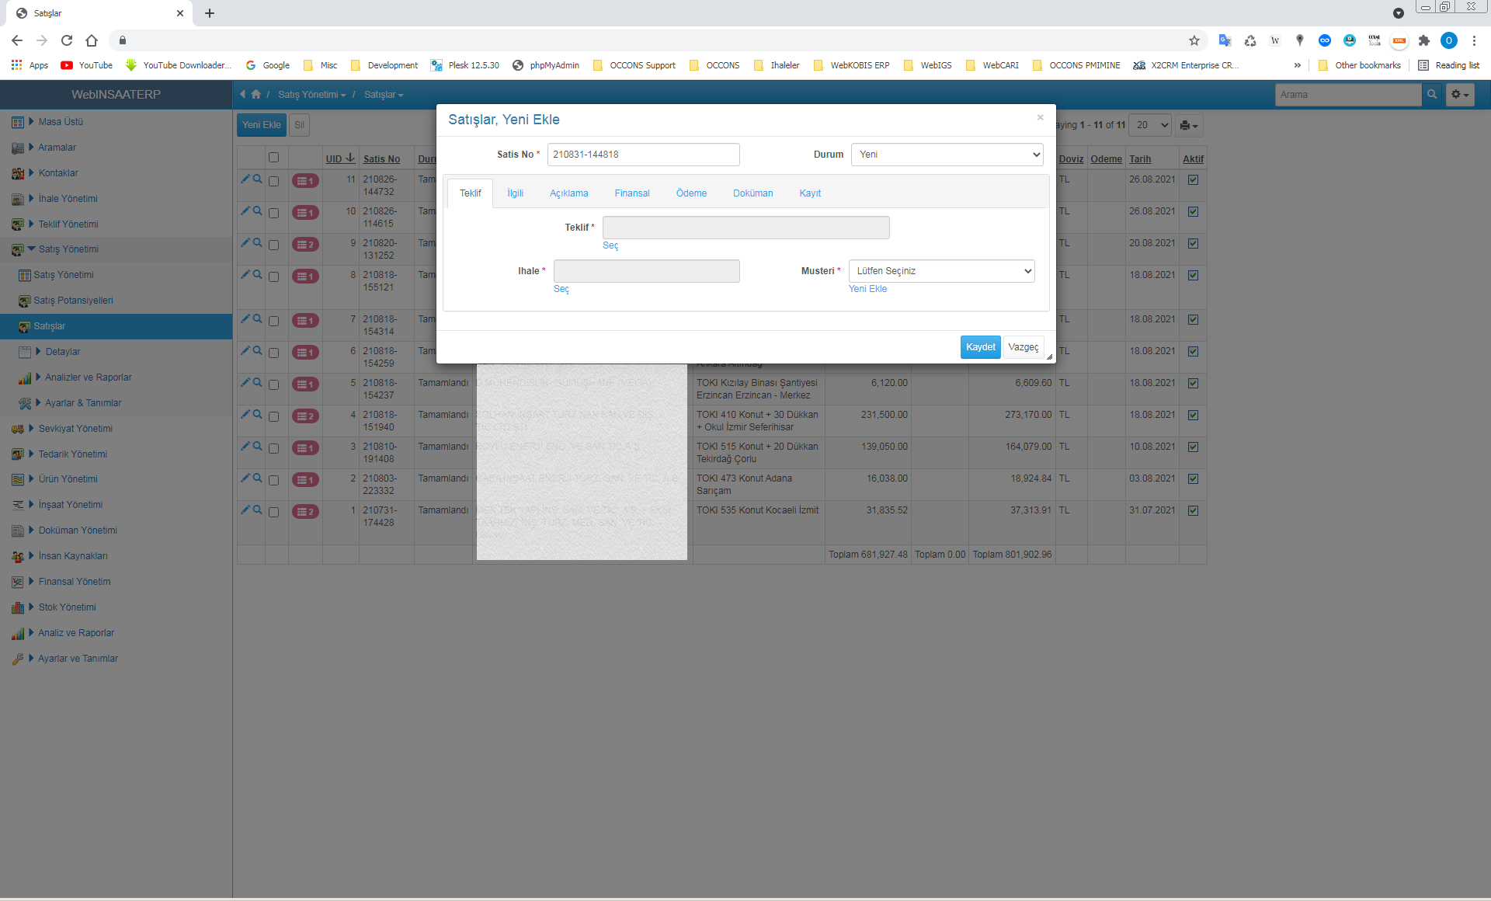Open the Chrome three-dot menu
The width and height of the screenshot is (1491, 901).
coord(1474,40)
